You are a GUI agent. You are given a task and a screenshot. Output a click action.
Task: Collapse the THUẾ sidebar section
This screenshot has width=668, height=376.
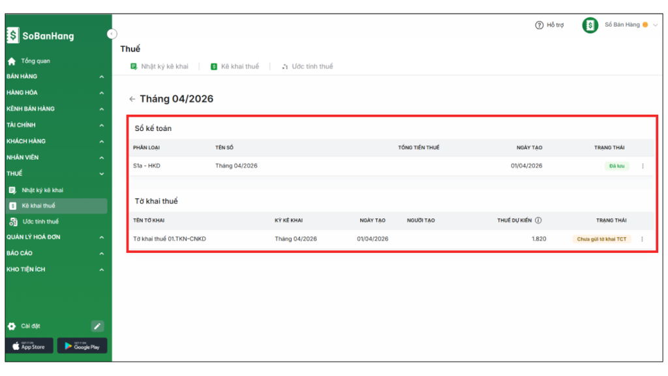point(101,174)
